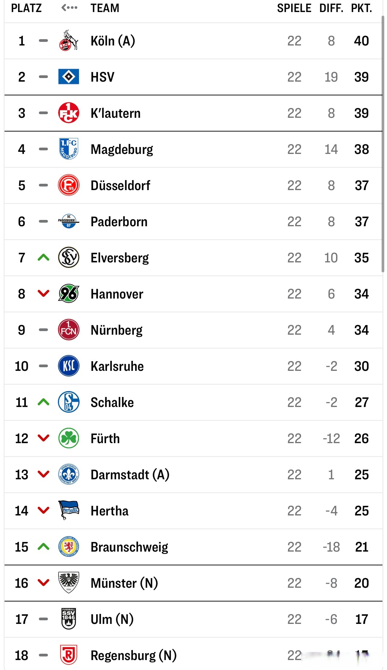Expand columns using the arrow-dots header icon
The width and height of the screenshot is (387, 670).
pos(69,8)
